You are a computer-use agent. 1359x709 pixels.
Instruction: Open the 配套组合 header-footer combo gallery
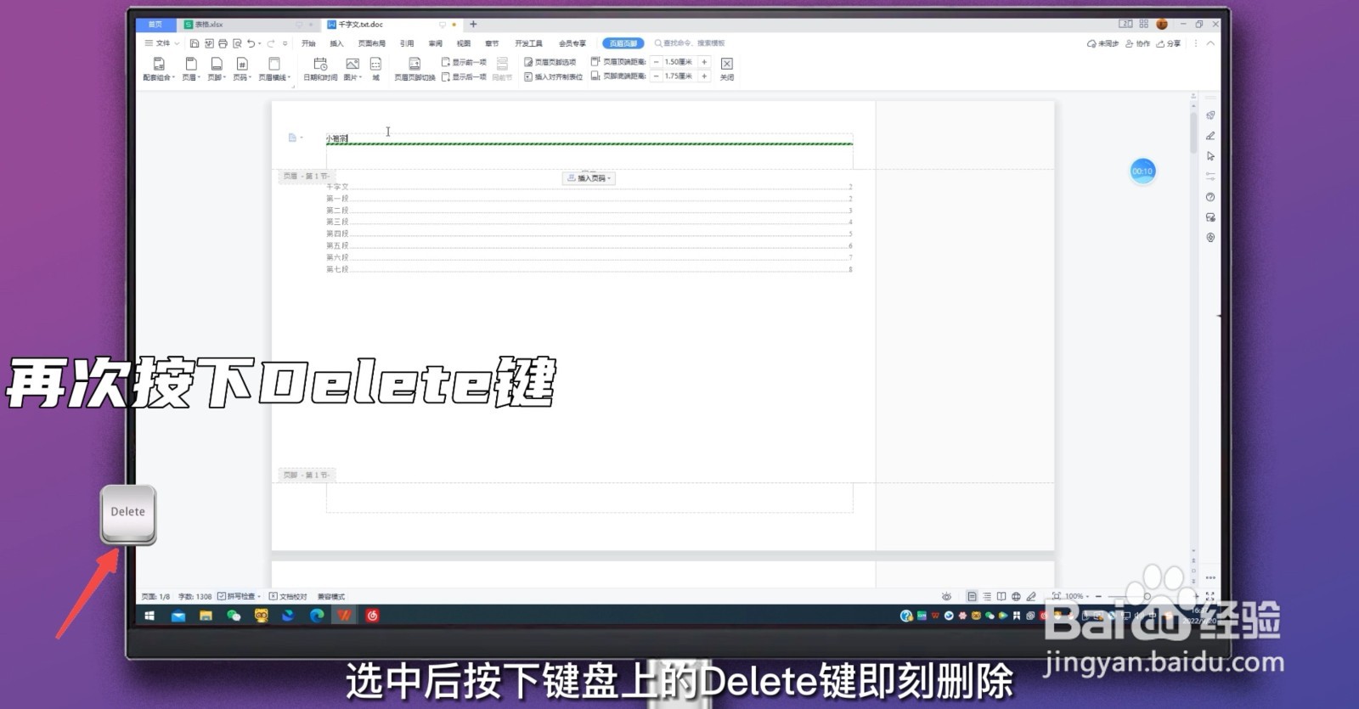[x=158, y=69]
